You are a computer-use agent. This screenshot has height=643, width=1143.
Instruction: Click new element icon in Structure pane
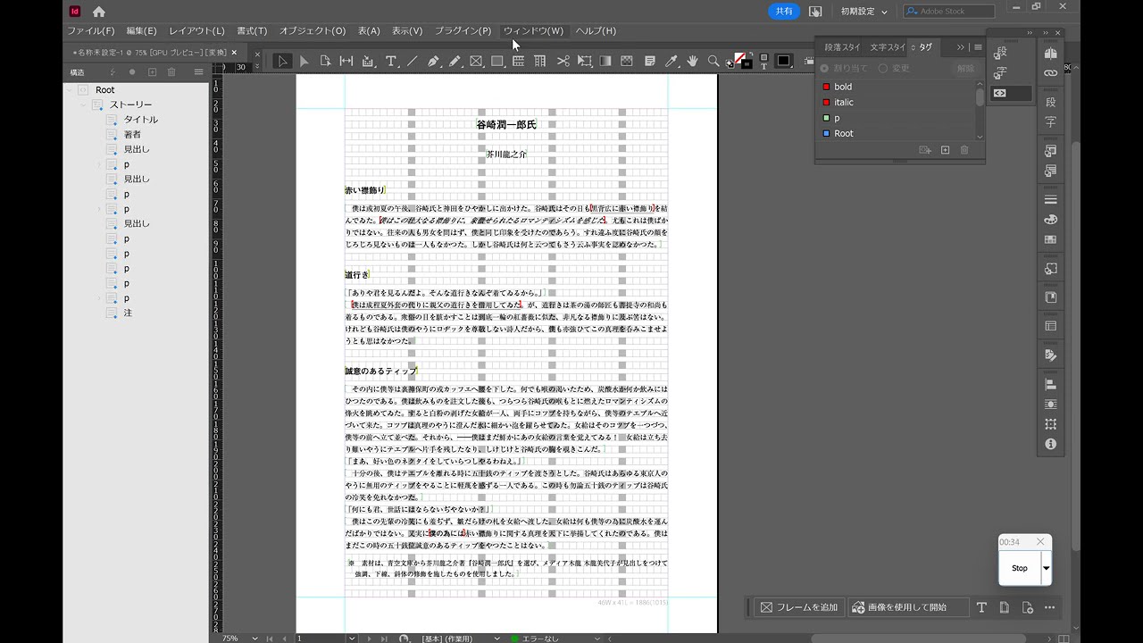152,72
